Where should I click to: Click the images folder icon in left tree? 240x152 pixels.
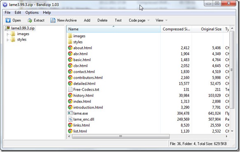(13, 34)
